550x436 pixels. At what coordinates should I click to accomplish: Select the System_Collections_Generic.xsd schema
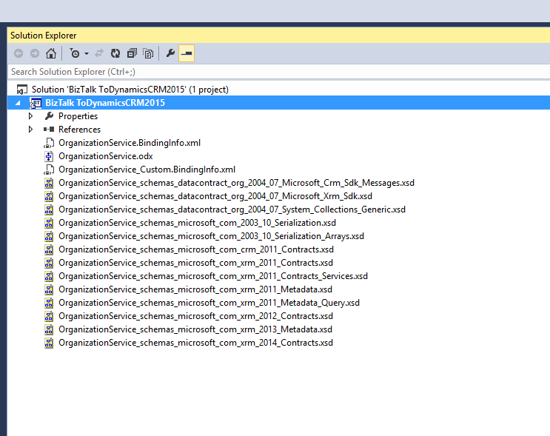tap(232, 209)
